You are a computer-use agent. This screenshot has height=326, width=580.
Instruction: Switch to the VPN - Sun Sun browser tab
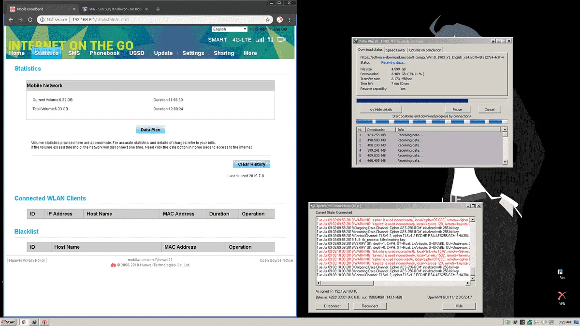[x=114, y=9]
